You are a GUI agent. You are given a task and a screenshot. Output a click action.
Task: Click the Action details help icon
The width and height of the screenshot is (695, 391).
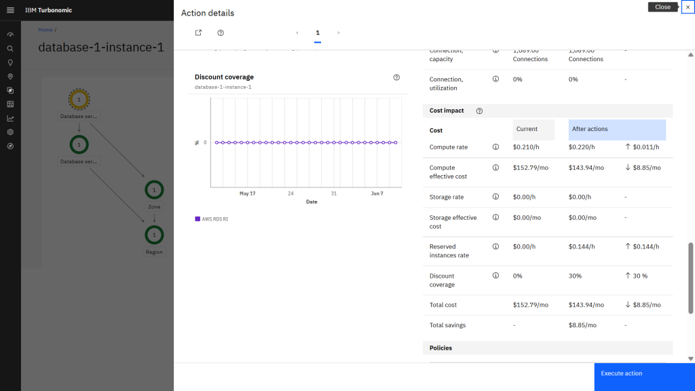pyautogui.click(x=221, y=33)
